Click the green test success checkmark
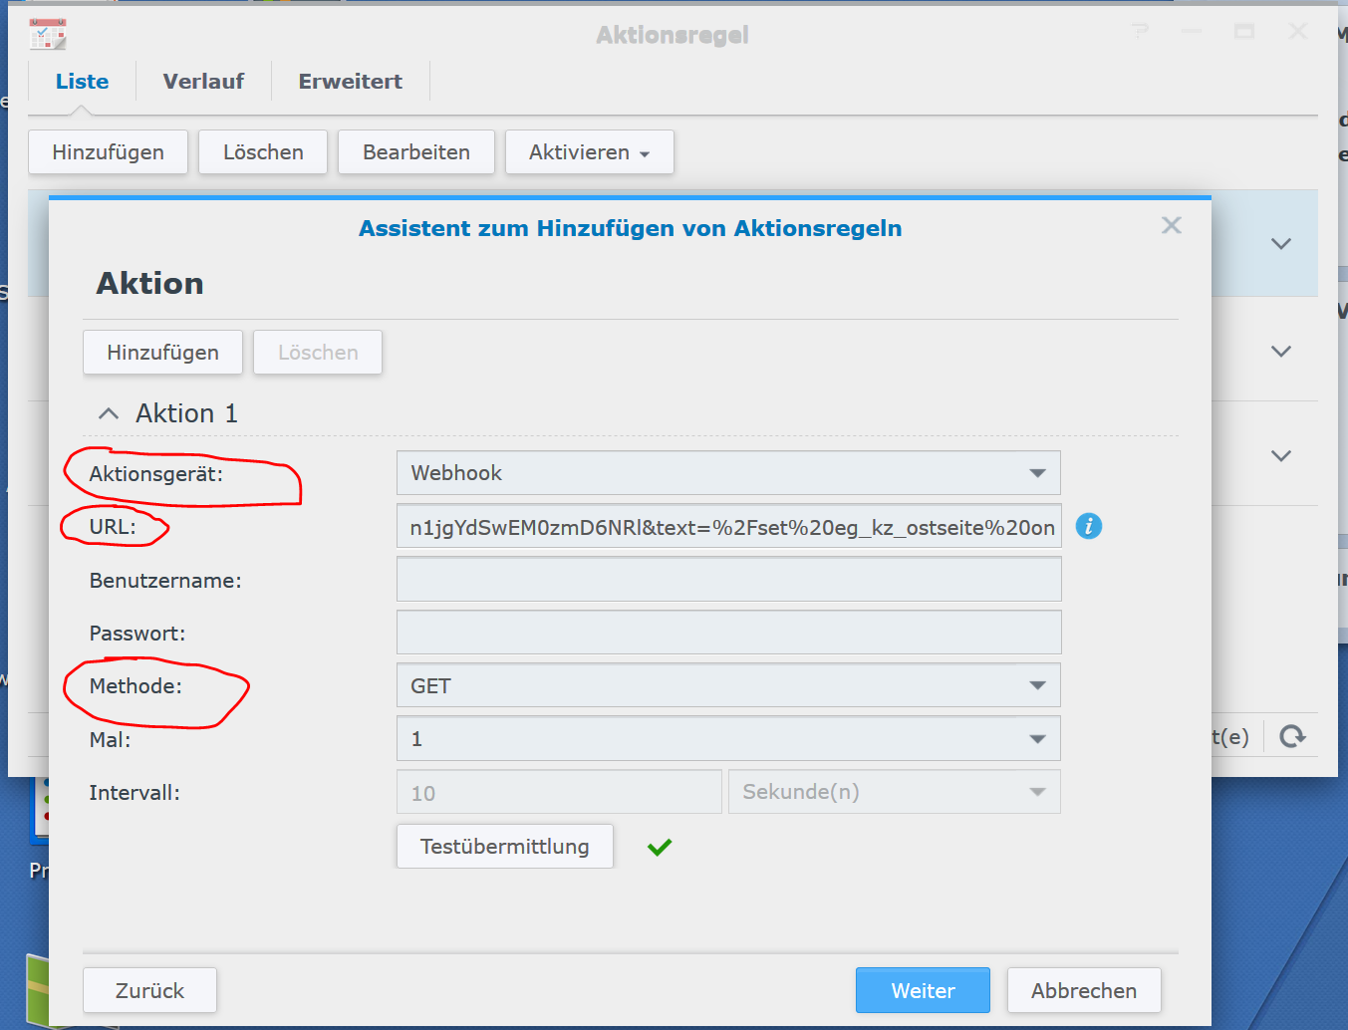Screen dimensions: 1348x1030 point(660,848)
